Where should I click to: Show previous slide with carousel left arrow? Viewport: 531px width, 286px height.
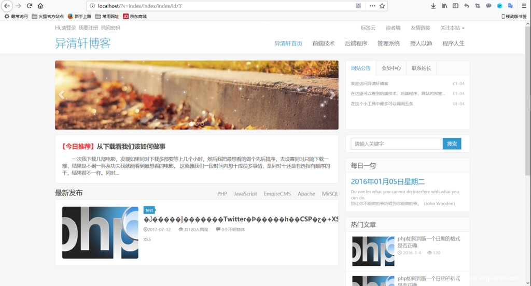click(62, 95)
